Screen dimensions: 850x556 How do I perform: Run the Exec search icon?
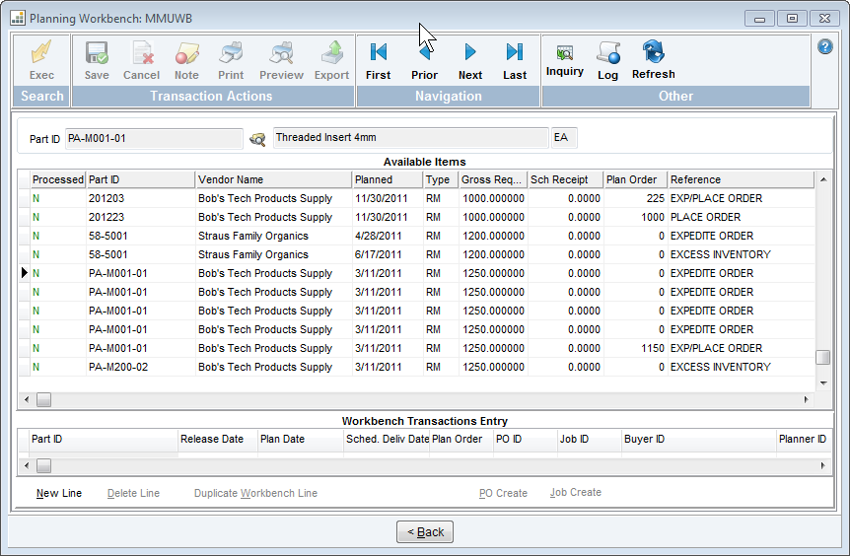coord(41,59)
